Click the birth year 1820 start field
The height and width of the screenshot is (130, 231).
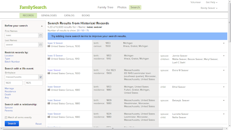pyautogui.click(x=14, y=83)
